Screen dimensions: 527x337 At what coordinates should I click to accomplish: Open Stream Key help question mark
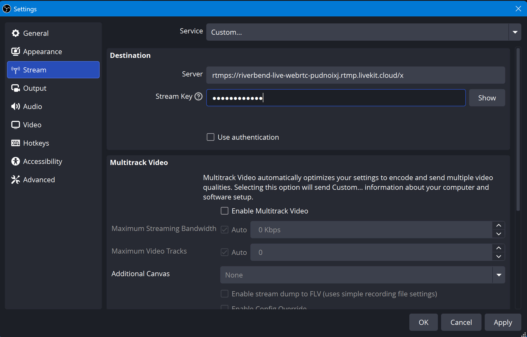click(198, 96)
